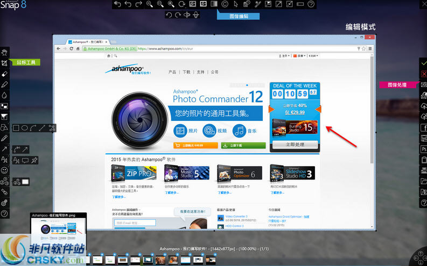Open help via top toolbar question mark

point(311,4)
